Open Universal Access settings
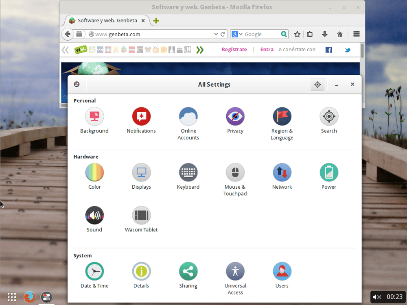This screenshot has width=407, height=305. (x=235, y=271)
